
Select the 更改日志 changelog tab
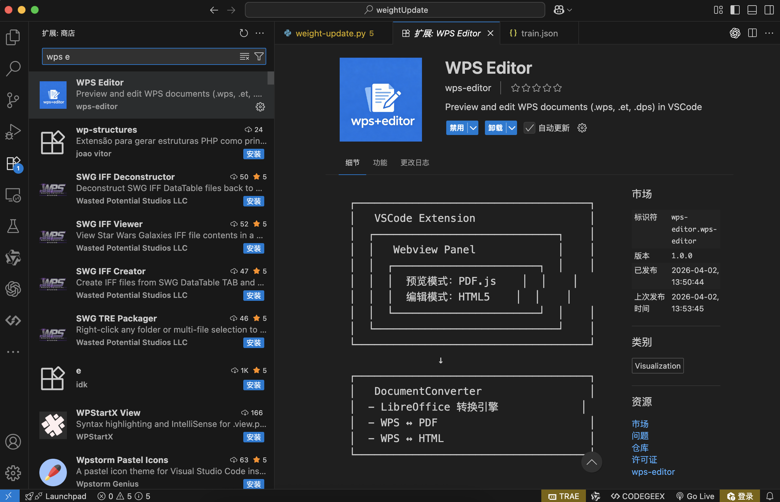click(415, 163)
